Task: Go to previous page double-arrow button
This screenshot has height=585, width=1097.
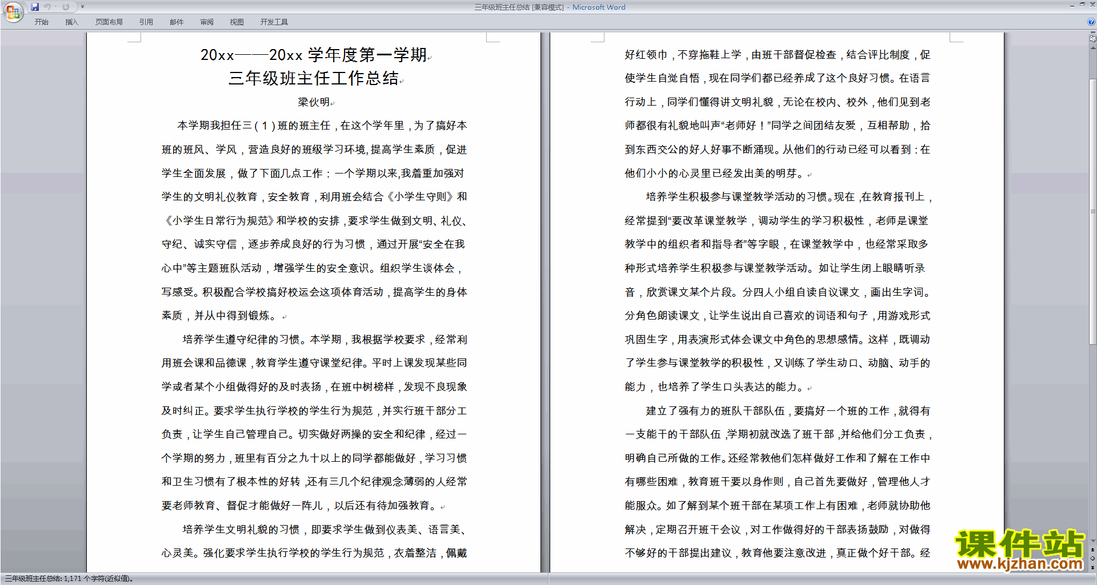Action: pos(1092,550)
